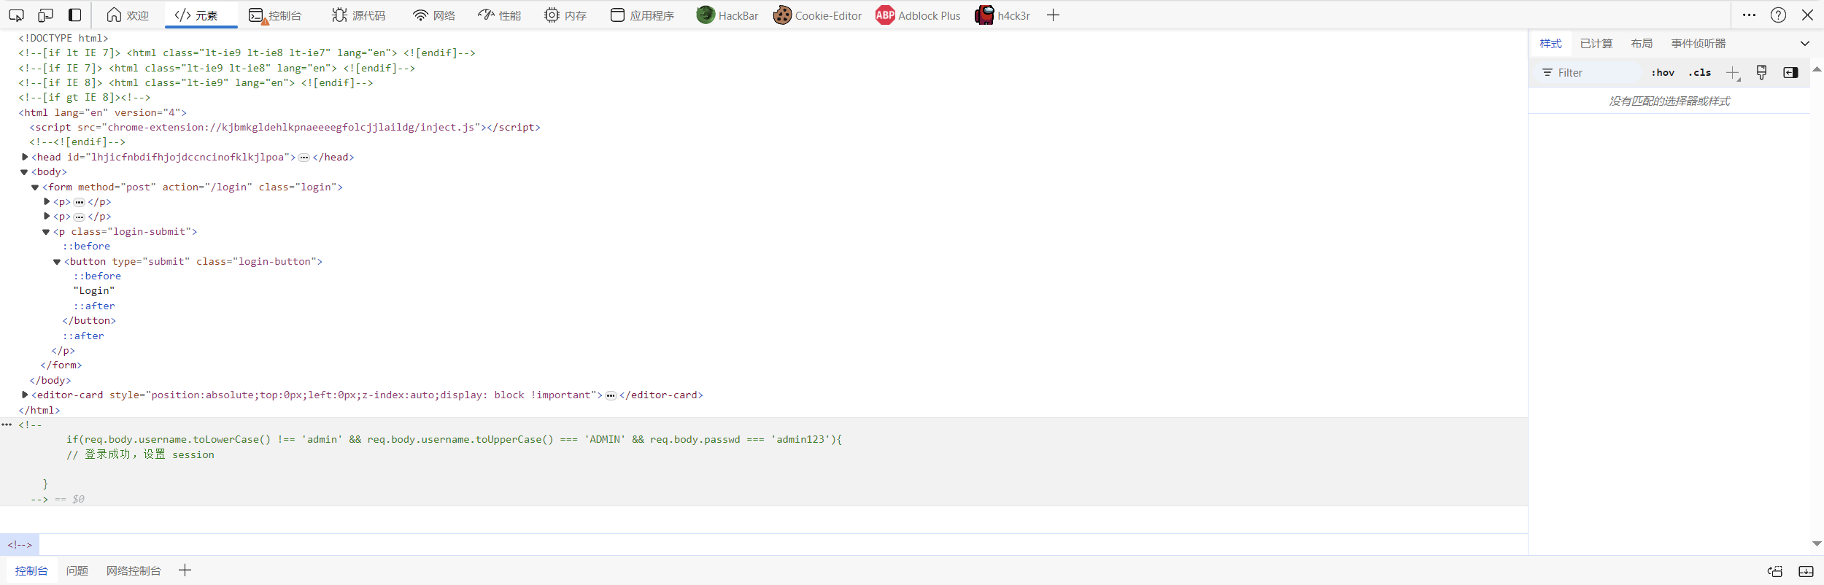The width and height of the screenshot is (1824, 585).
Task: Switch to the 样式 styles pane
Action: tap(1550, 44)
